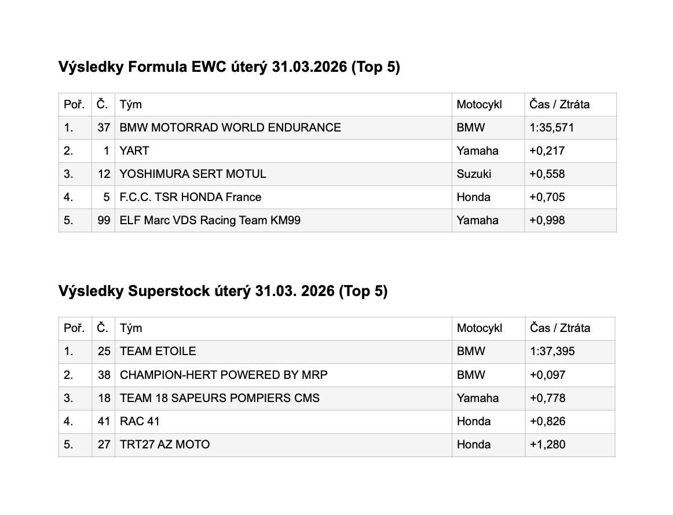Select CHAMPION-HERT POWERED BY MRP cell
The image size is (673, 515).
pos(224,375)
